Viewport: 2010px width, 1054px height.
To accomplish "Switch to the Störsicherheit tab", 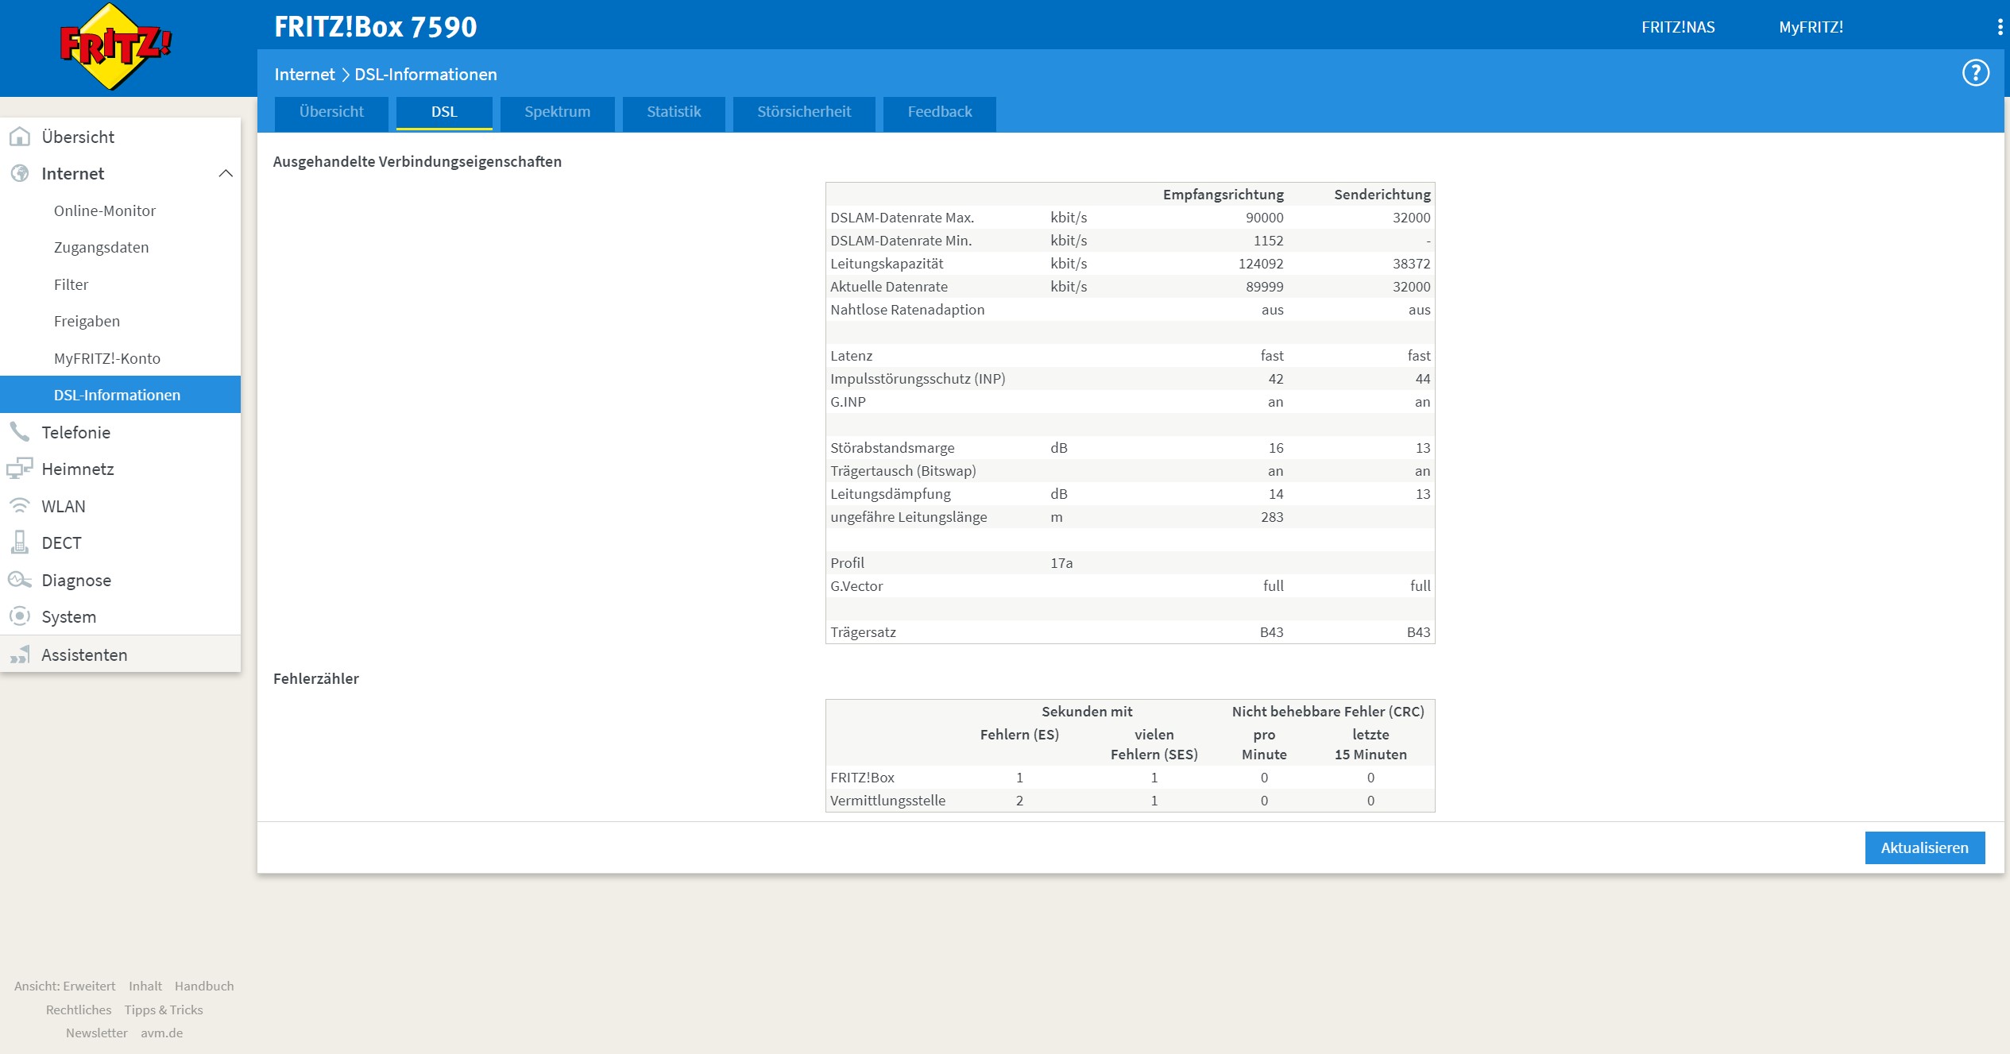I will click(x=803, y=112).
